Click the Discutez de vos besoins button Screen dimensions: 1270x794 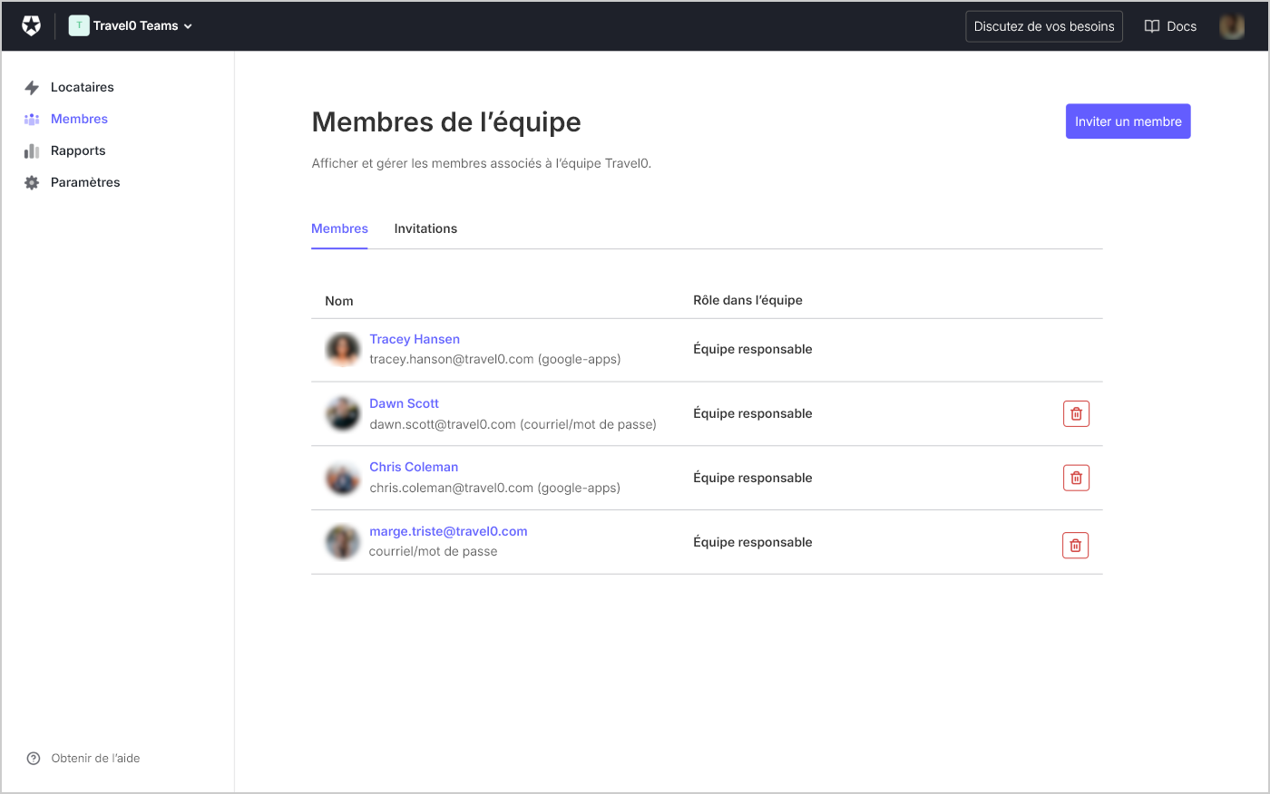click(1043, 26)
